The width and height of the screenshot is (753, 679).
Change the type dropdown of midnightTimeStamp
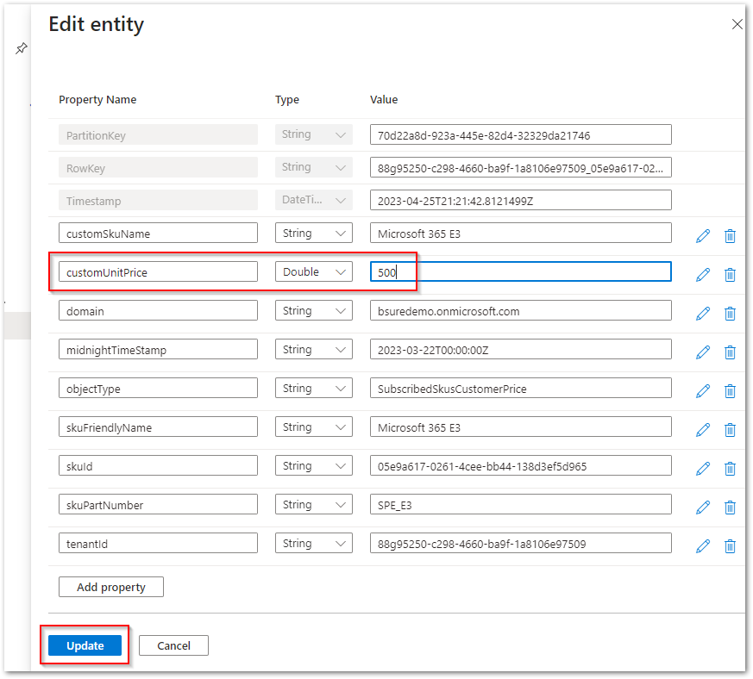point(314,349)
